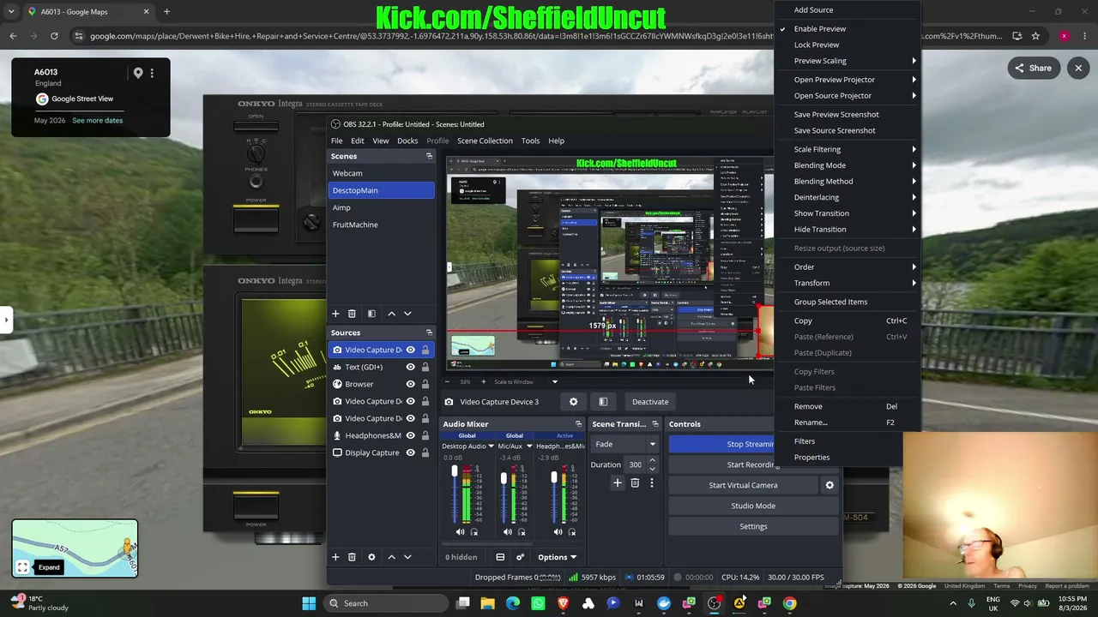The height and width of the screenshot is (617, 1098).
Task: Open Brave browser from the taskbar
Action: click(x=564, y=603)
